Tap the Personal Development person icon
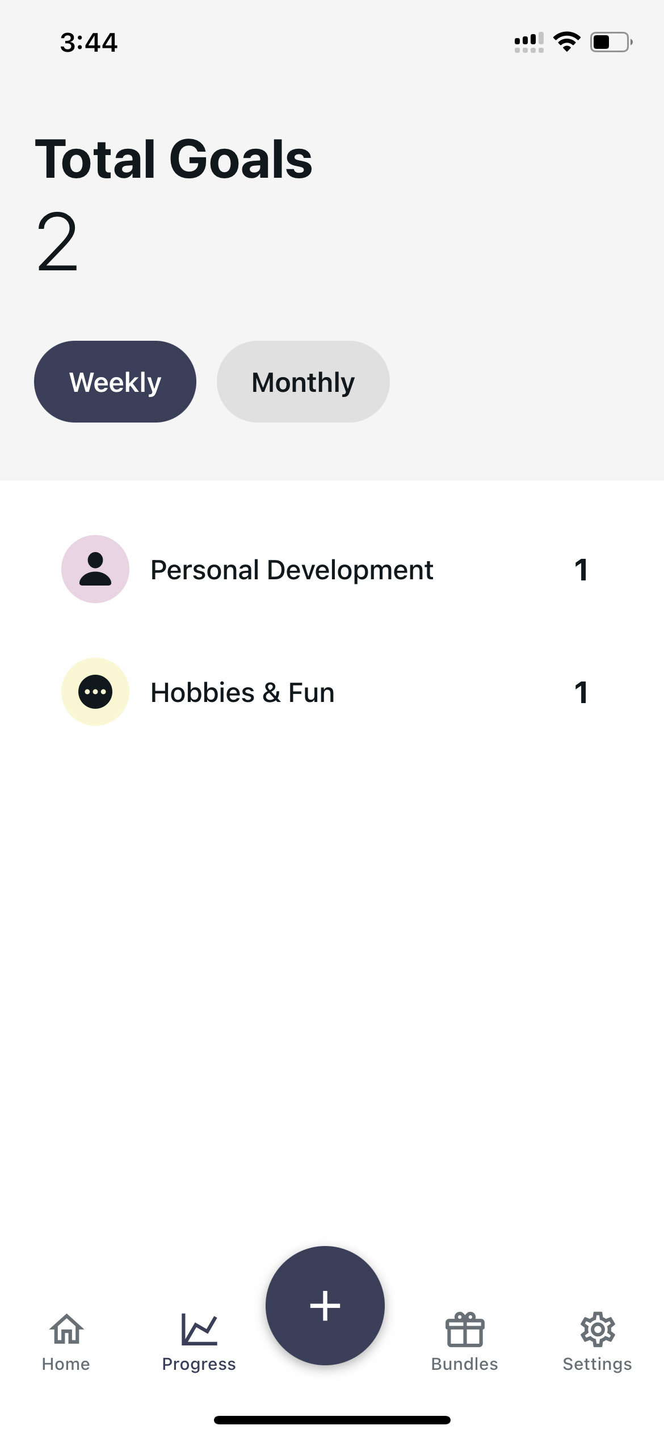The width and height of the screenshot is (664, 1438). (95, 569)
